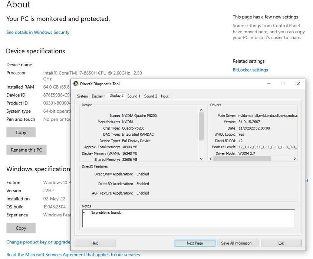Select the driver date 11/2/2022 02:00:00
The height and width of the screenshot is (259, 313).
pos(254,128)
